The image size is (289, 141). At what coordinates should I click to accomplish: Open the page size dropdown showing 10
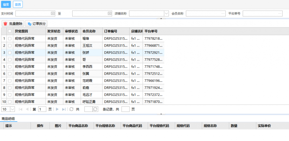click(x=12, y=109)
